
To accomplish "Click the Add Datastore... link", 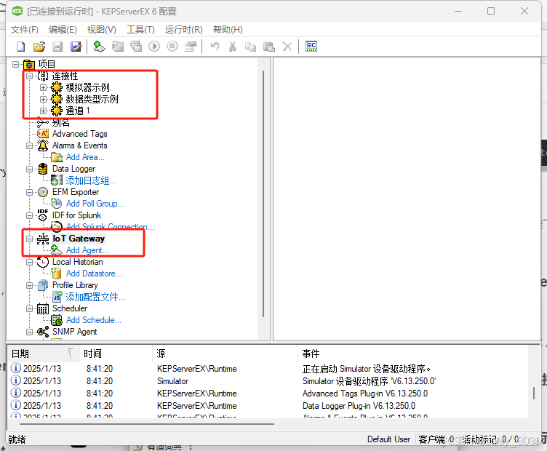I will (x=94, y=274).
